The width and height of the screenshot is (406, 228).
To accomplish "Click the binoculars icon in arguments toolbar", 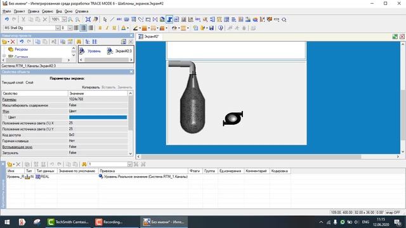I will pyautogui.click(x=84, y=164).
